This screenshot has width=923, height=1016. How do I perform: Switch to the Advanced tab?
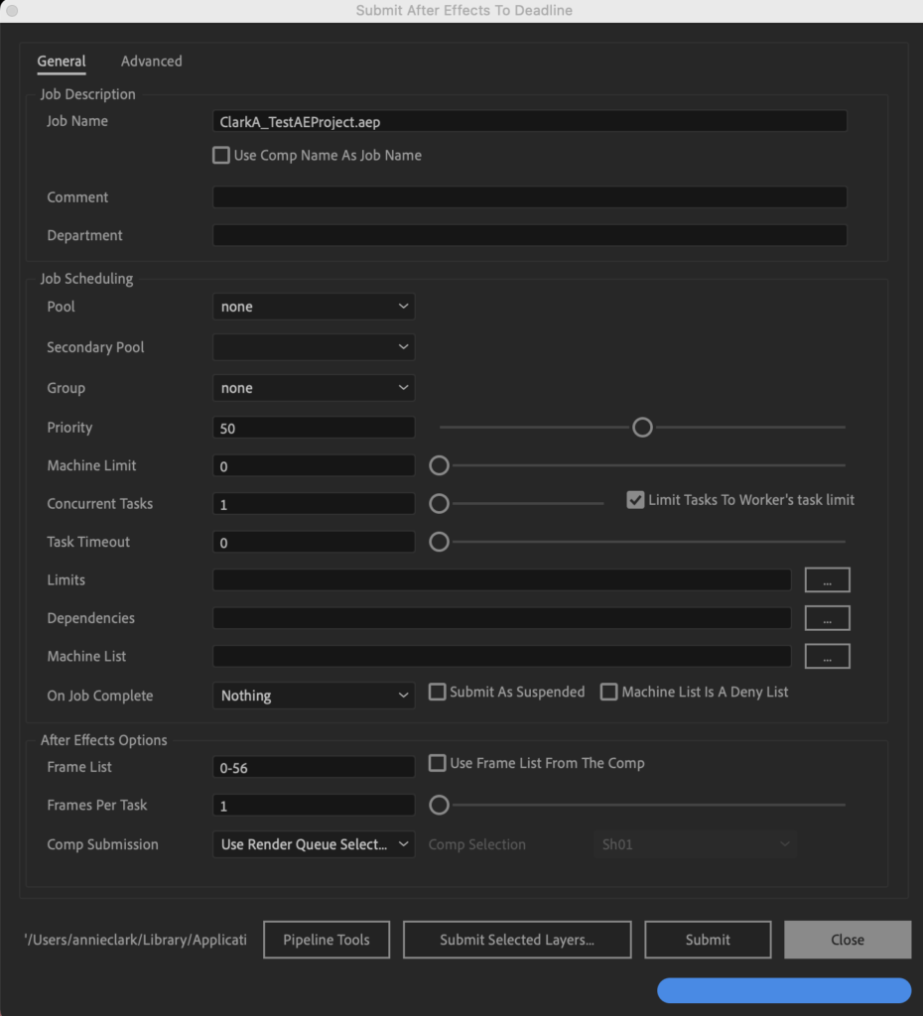[152, 61]
